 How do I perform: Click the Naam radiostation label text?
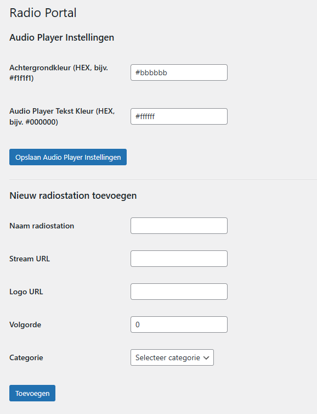pyautogui.click(x=42, y=226)
